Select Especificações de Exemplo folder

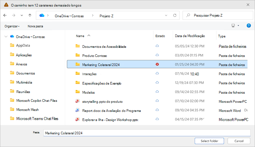pyautogui.click(x=102, y=83)
